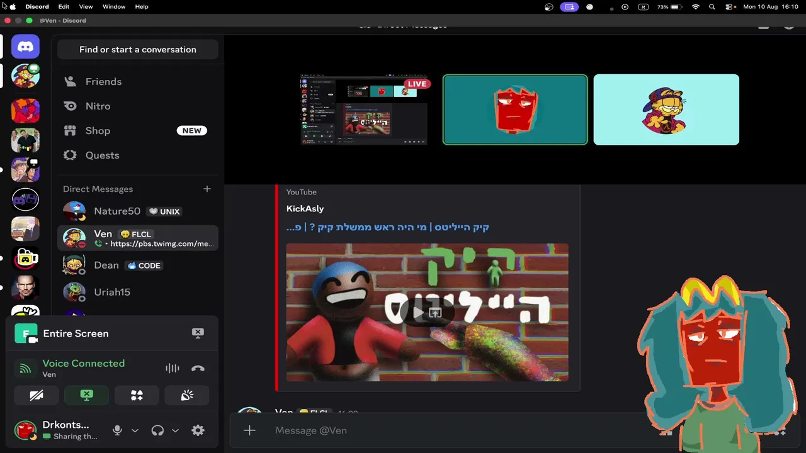
Task: Expand microphone input options arrow
Action: tap(135, 430)
